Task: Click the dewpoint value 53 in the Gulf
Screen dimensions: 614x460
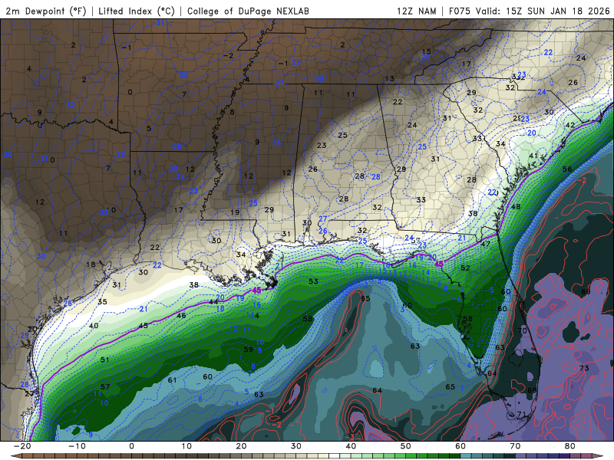Action: 313,281
